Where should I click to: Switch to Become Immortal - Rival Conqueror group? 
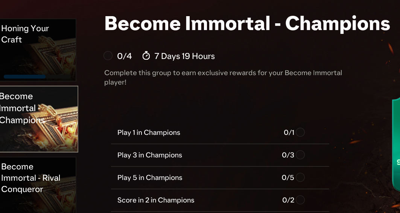click(x=38, y=184)
